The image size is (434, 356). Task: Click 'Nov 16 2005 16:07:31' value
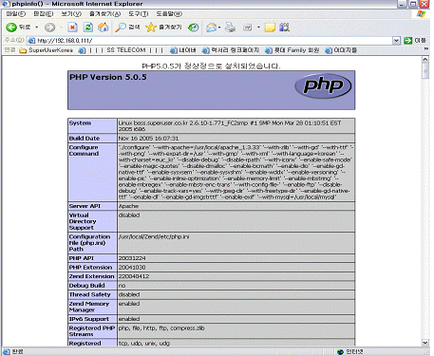click(148, 139)
